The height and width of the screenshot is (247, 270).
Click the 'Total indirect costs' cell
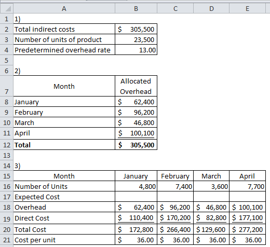click(64, 29)
